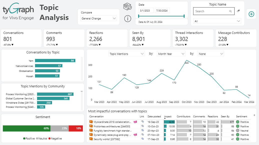259x145 pixels.
Task: Open link icon for Frictionless architectures row
Action: click(143, 126)
